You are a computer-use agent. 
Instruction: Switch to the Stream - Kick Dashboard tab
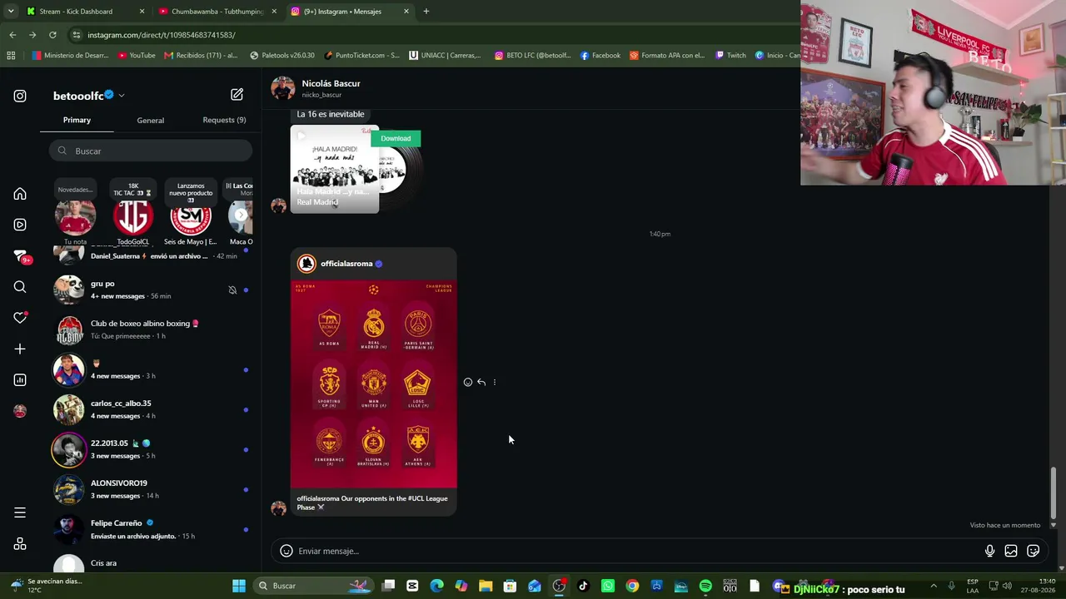[86, 12]
